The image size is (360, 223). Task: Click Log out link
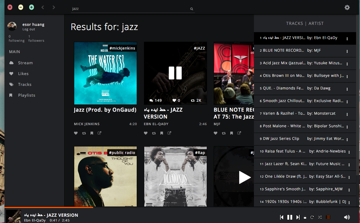click(x=29, y=29)
